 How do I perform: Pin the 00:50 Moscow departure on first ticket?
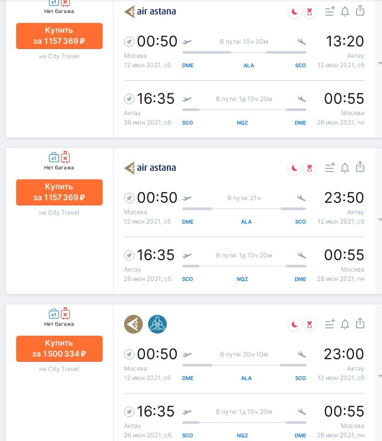(x=129, y=42)
